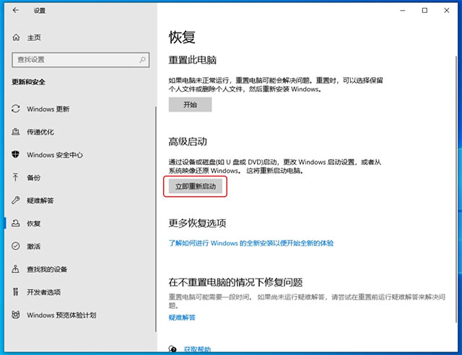Minimize the Settings window

(403, 10)
